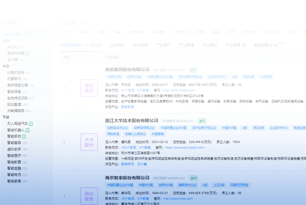Click the 官网 badge beside 浙江大华技术
Screen dimensions: 306x205
[201, 121]
